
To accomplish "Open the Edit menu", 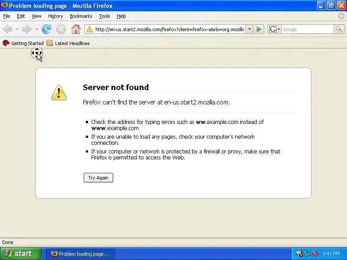I will pos(21,16).
